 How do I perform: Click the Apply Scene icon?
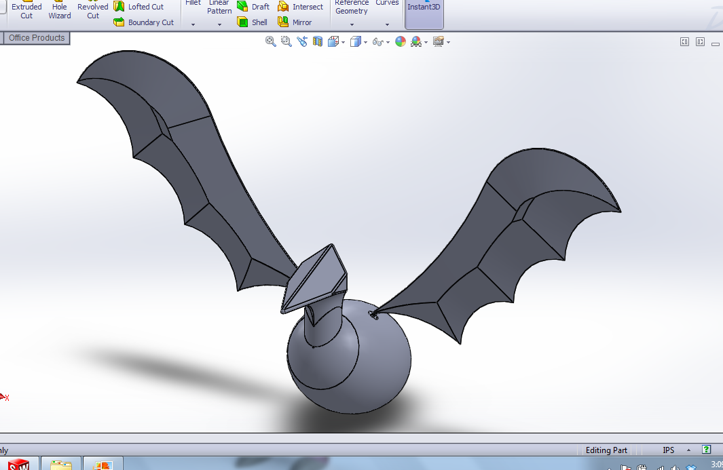point(416,42)
